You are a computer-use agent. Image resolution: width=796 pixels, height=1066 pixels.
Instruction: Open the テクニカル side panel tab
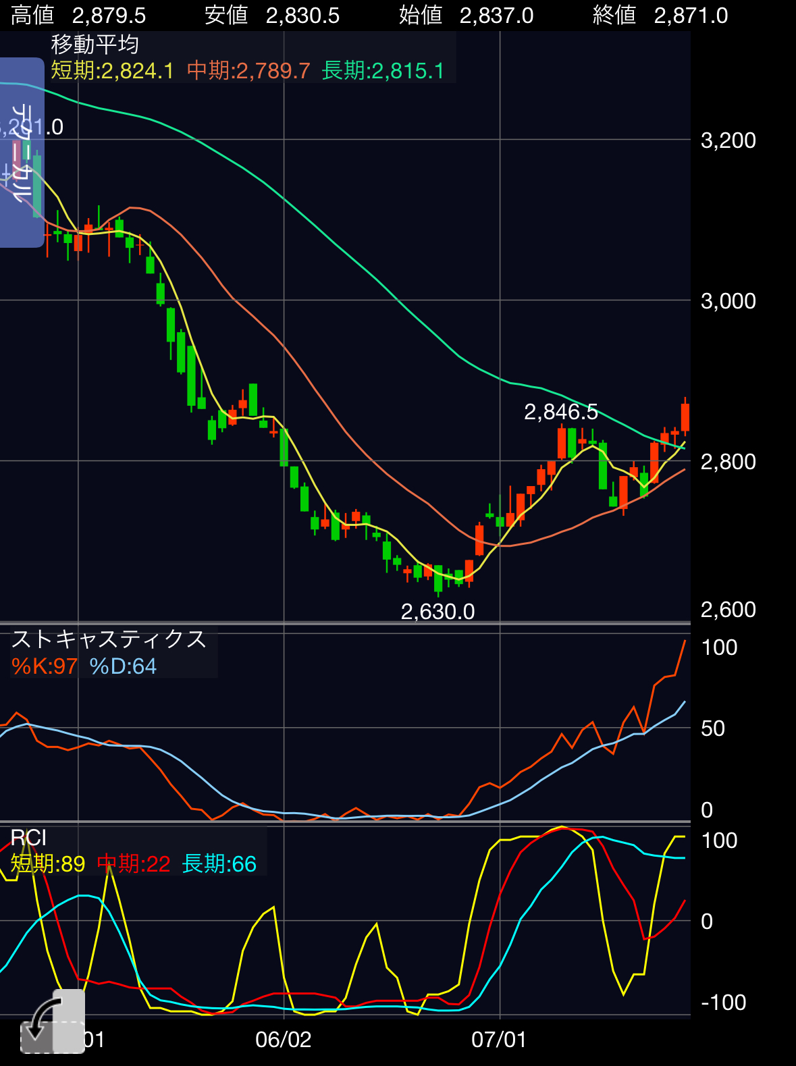click(x=22, y=153)
